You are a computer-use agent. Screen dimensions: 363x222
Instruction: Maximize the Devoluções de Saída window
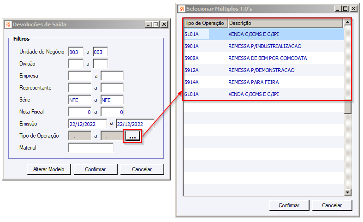pyautogui.click(x=156, y=24)
